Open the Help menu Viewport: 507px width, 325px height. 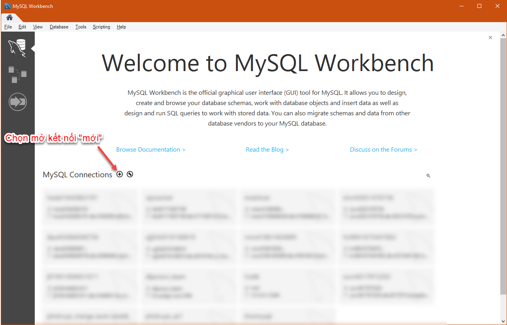[121, 27]
